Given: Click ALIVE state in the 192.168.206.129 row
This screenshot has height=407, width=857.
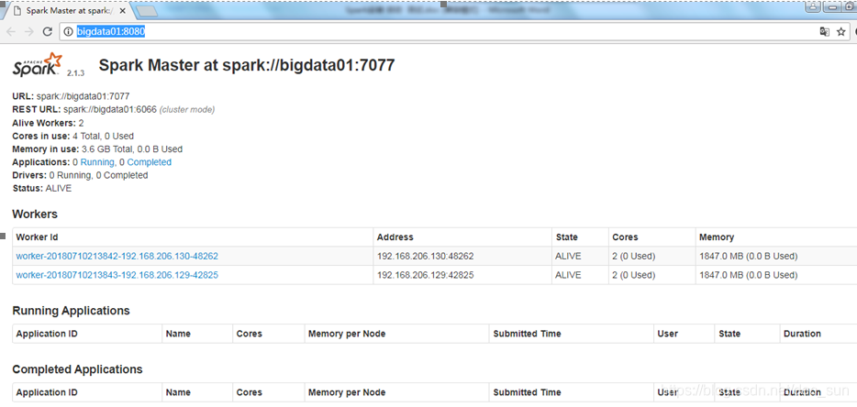Looking at the screenshot, I should [x=568, y=275].
